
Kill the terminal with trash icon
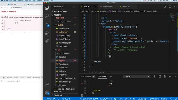165,76
